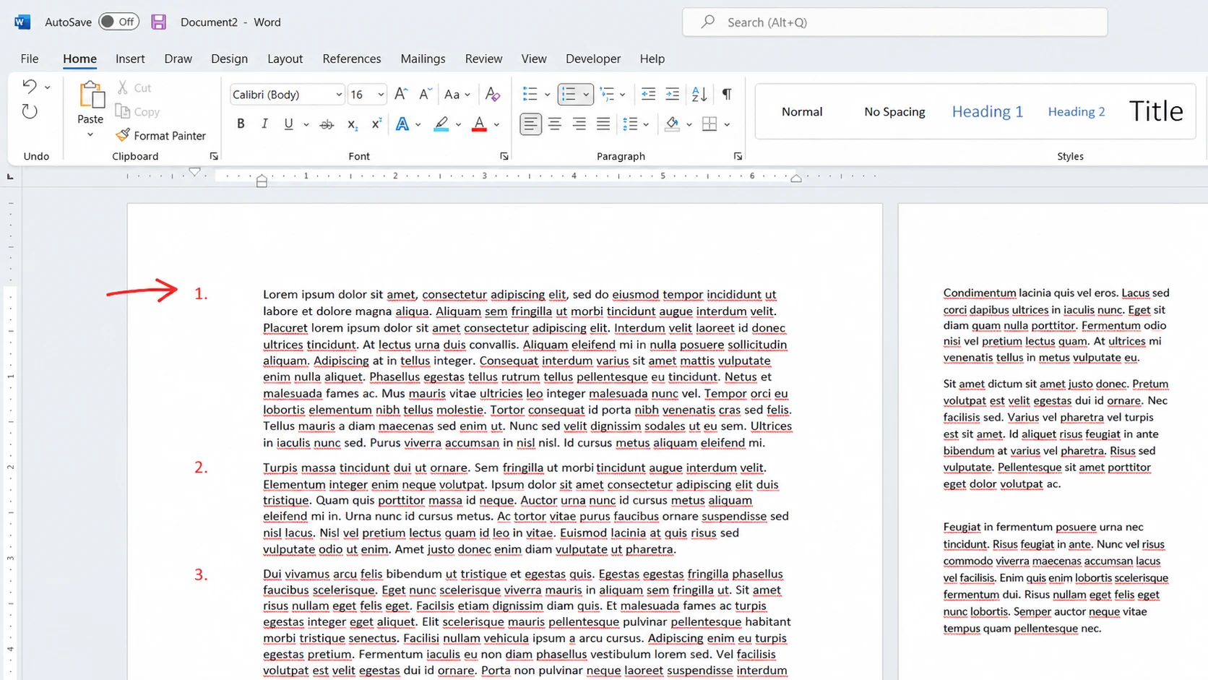The image size is (1208, 680).
Task: Open Change Case Aa dropdown
Action: click(457, 94)
